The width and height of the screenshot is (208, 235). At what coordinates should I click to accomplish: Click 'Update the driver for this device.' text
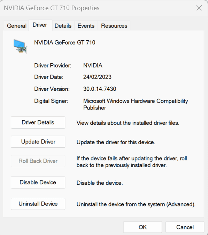[x=116, y=142]
